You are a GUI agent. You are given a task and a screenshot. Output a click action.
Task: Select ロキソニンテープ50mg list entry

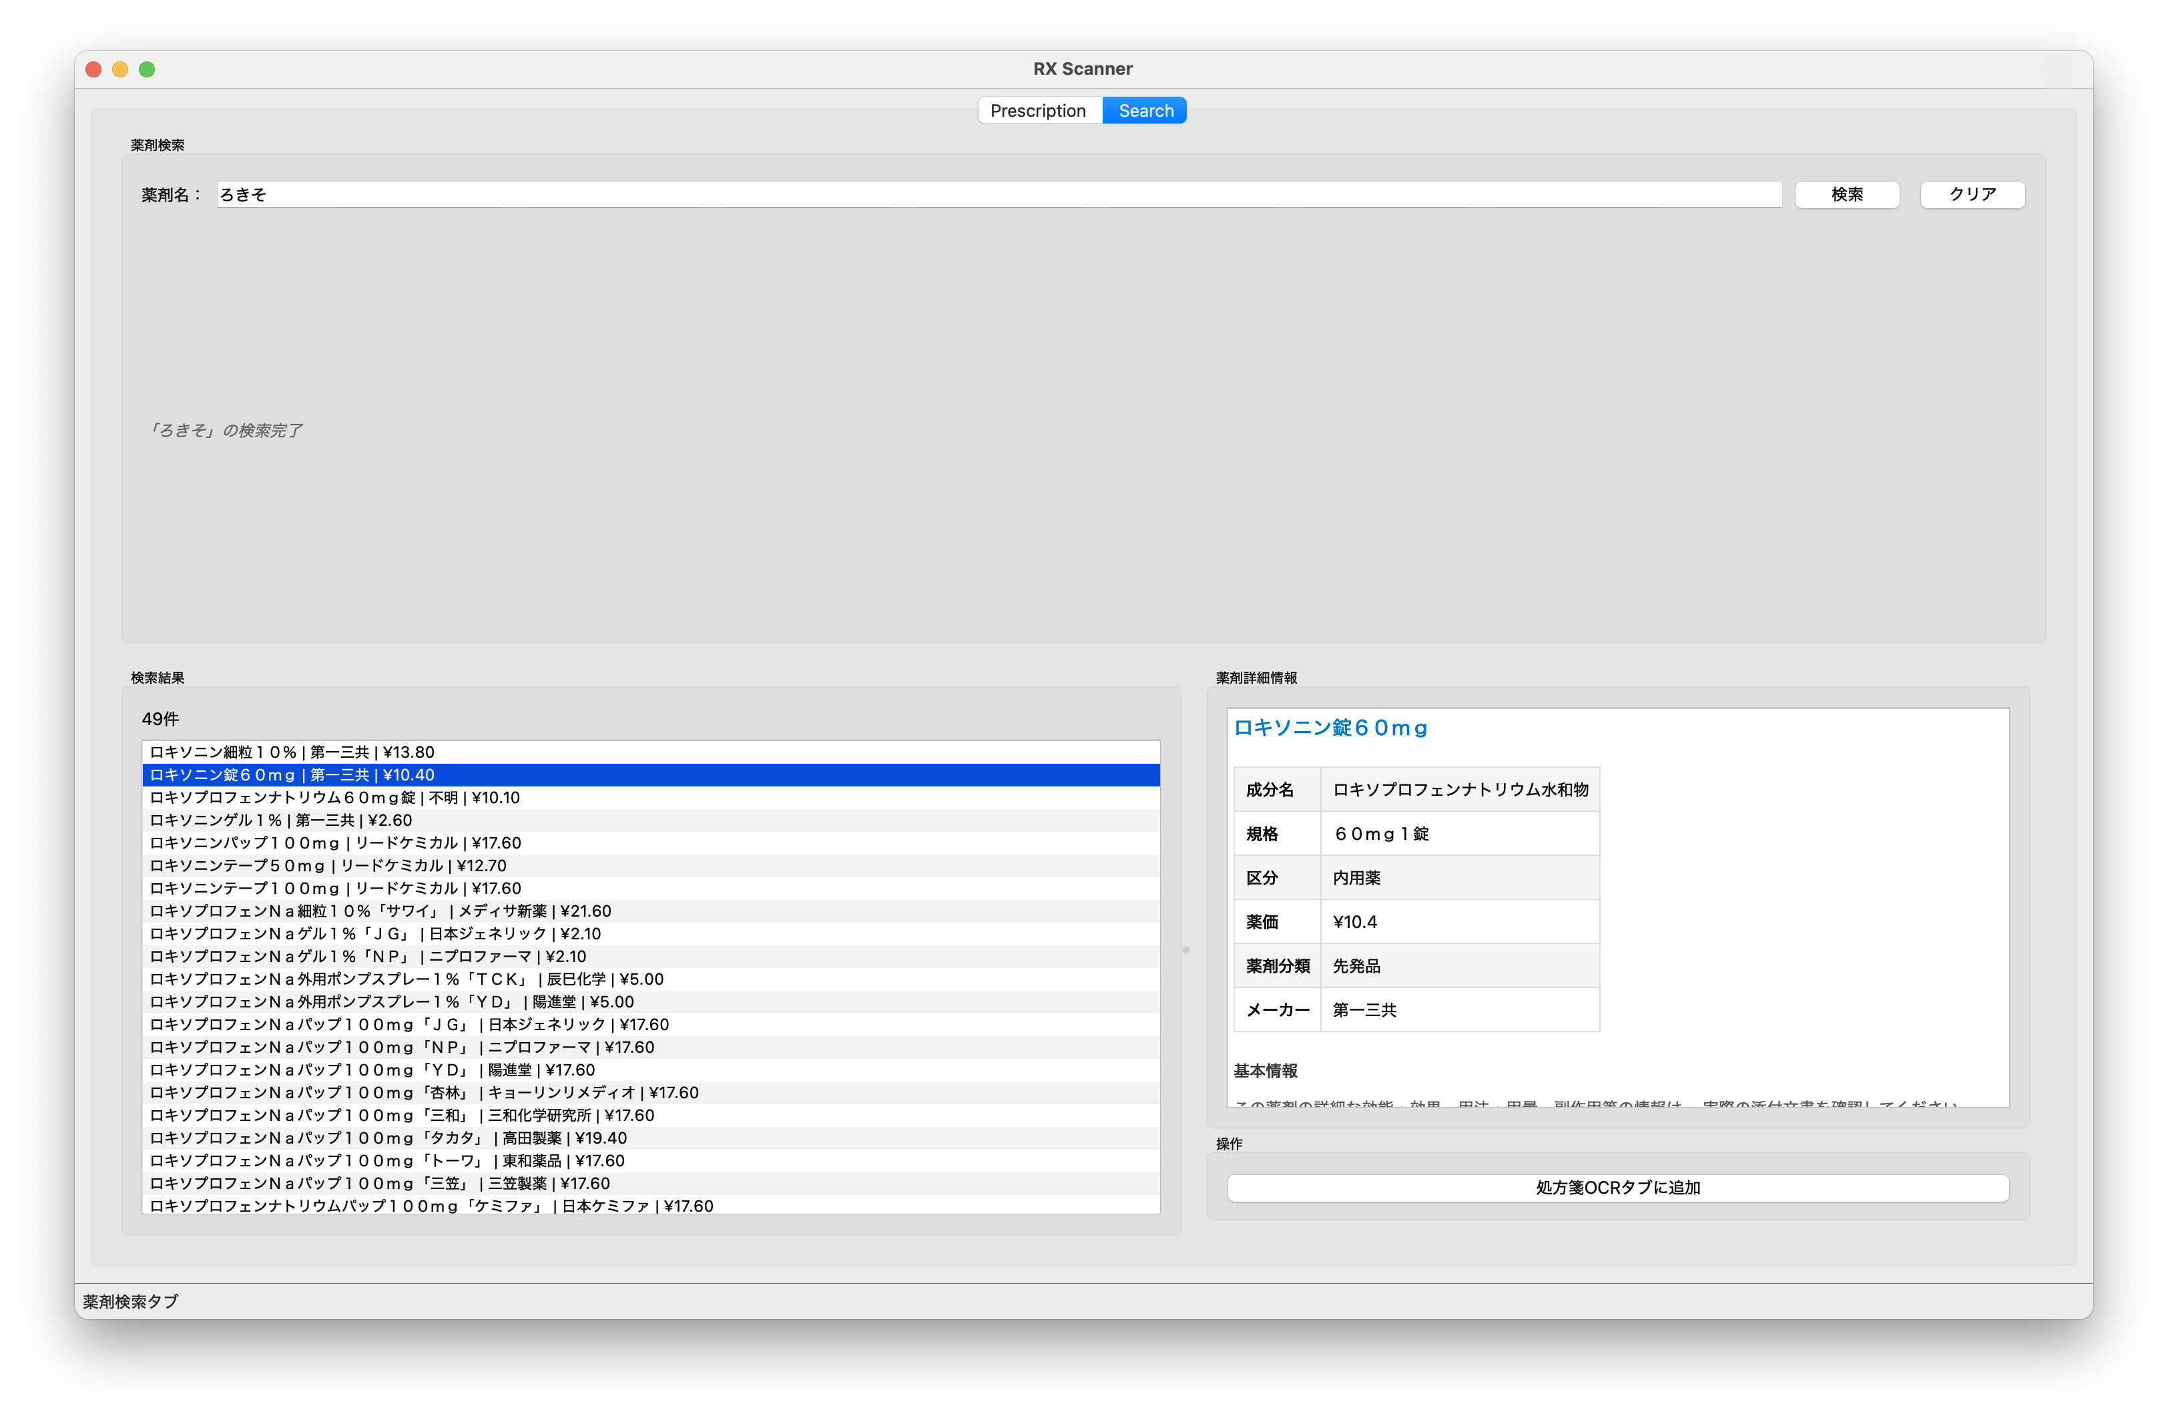(x=328, y=866)
